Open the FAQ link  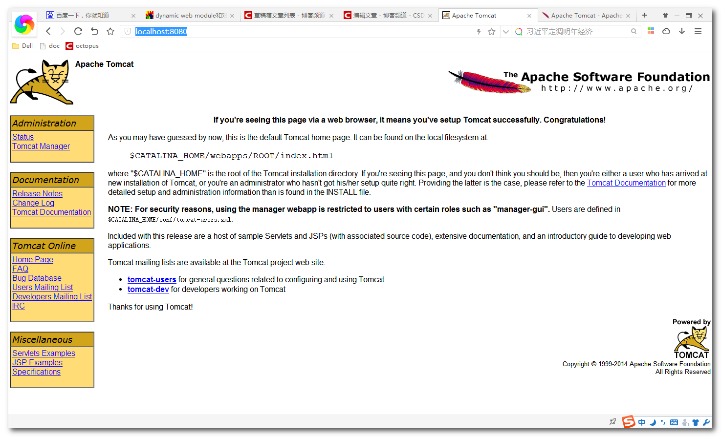pyautogui.click(x=20, y=269)
